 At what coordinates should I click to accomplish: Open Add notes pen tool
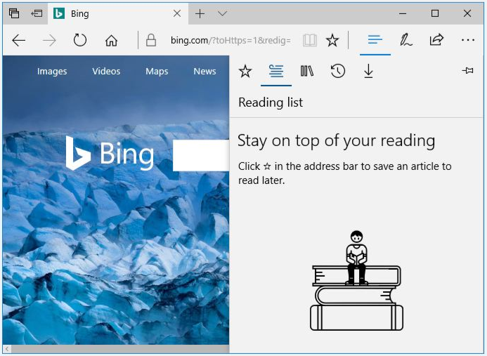pyautogui.click(x=406, y=40)
